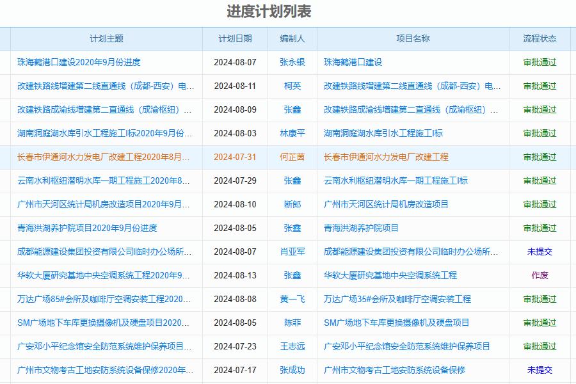The width and height of the screenshot is (576, 384).
Task: Click the 计划日期 column header
Action: [235, 38]
